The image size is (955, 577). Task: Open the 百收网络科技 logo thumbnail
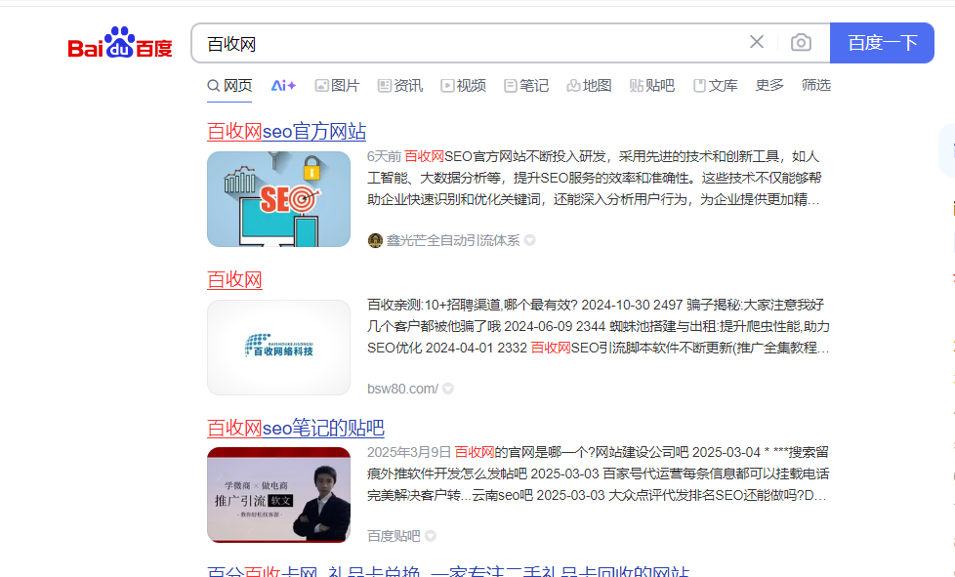pos(278,348)
